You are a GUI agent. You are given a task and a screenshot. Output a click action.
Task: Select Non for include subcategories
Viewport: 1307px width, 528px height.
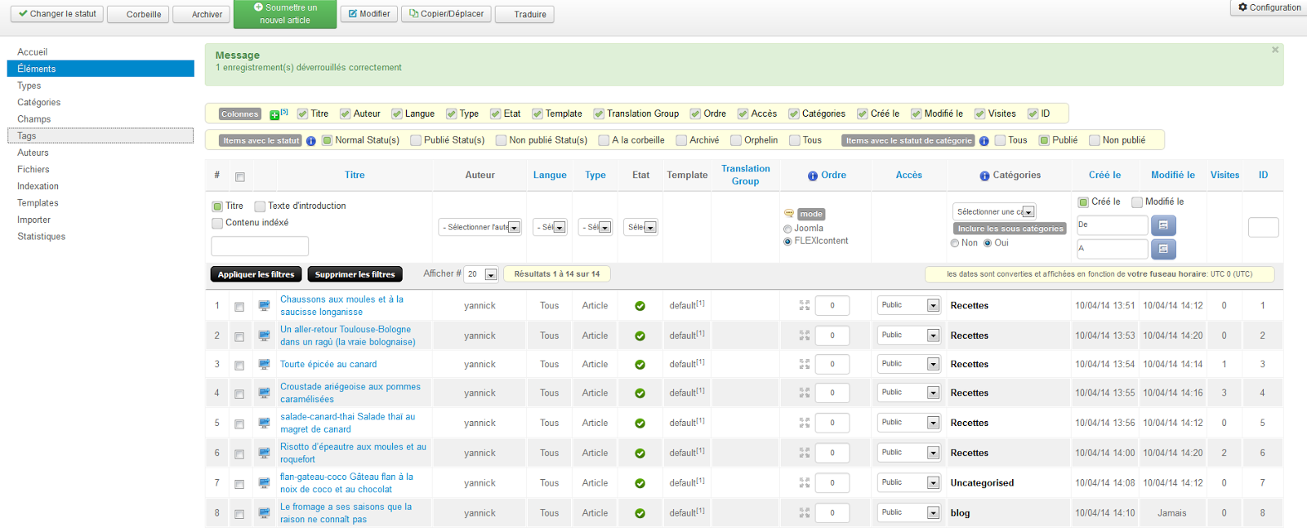[955, 243]
